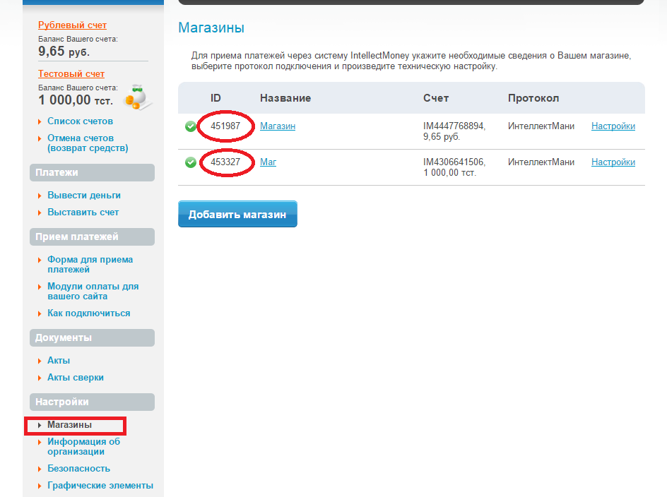This screenshot has height=497, width=667.
Task: Click the Добавить магазин button
Action: point(237,215)
